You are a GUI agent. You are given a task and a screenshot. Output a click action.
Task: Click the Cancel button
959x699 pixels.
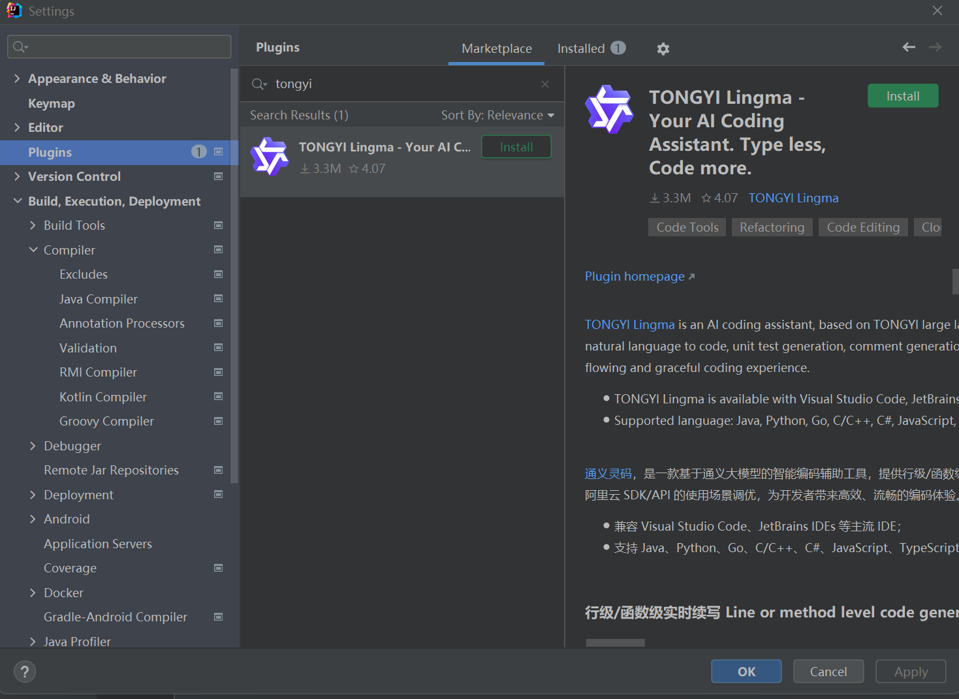(x=828, y=672)
